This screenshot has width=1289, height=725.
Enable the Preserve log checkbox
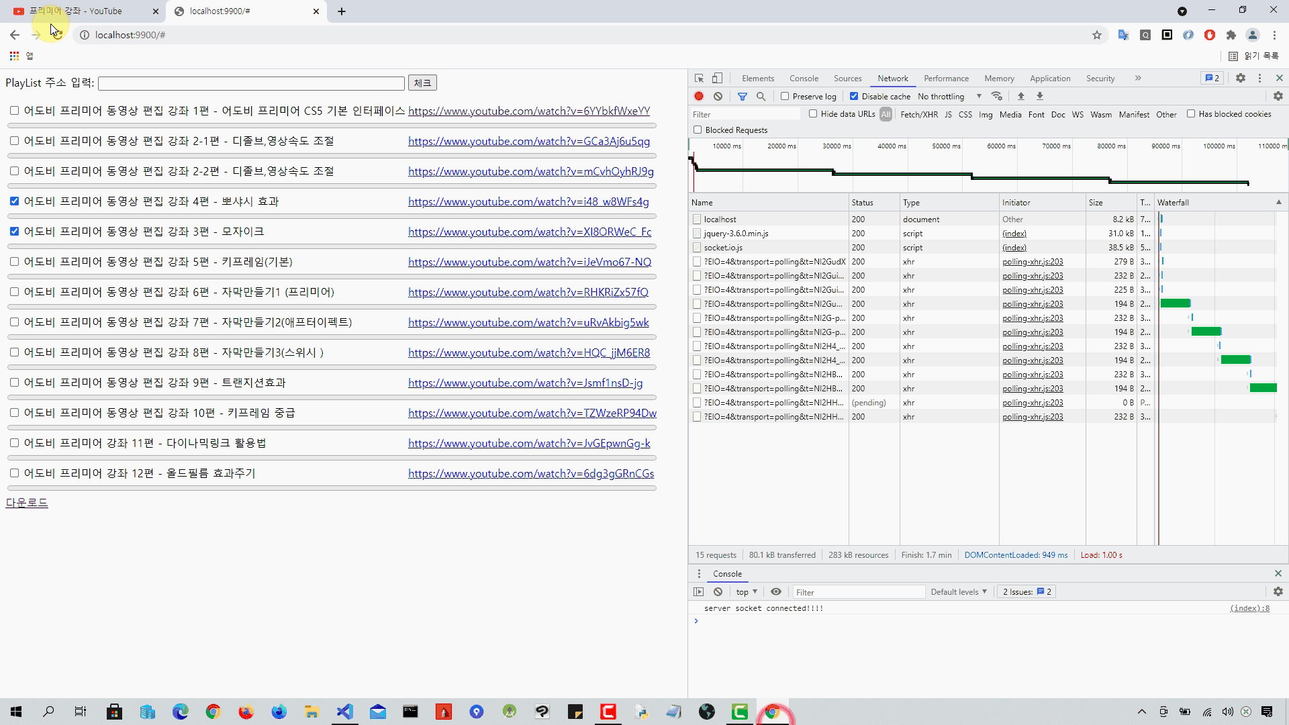pyautogui.click(x=784, y=97)
